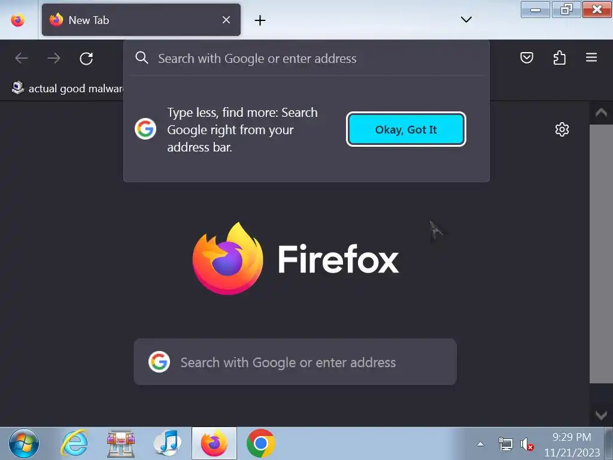Viewport: 613px width, 460px height.
Task: Dismiss the tip with Okay, Got It
Action: click(406, 129)
